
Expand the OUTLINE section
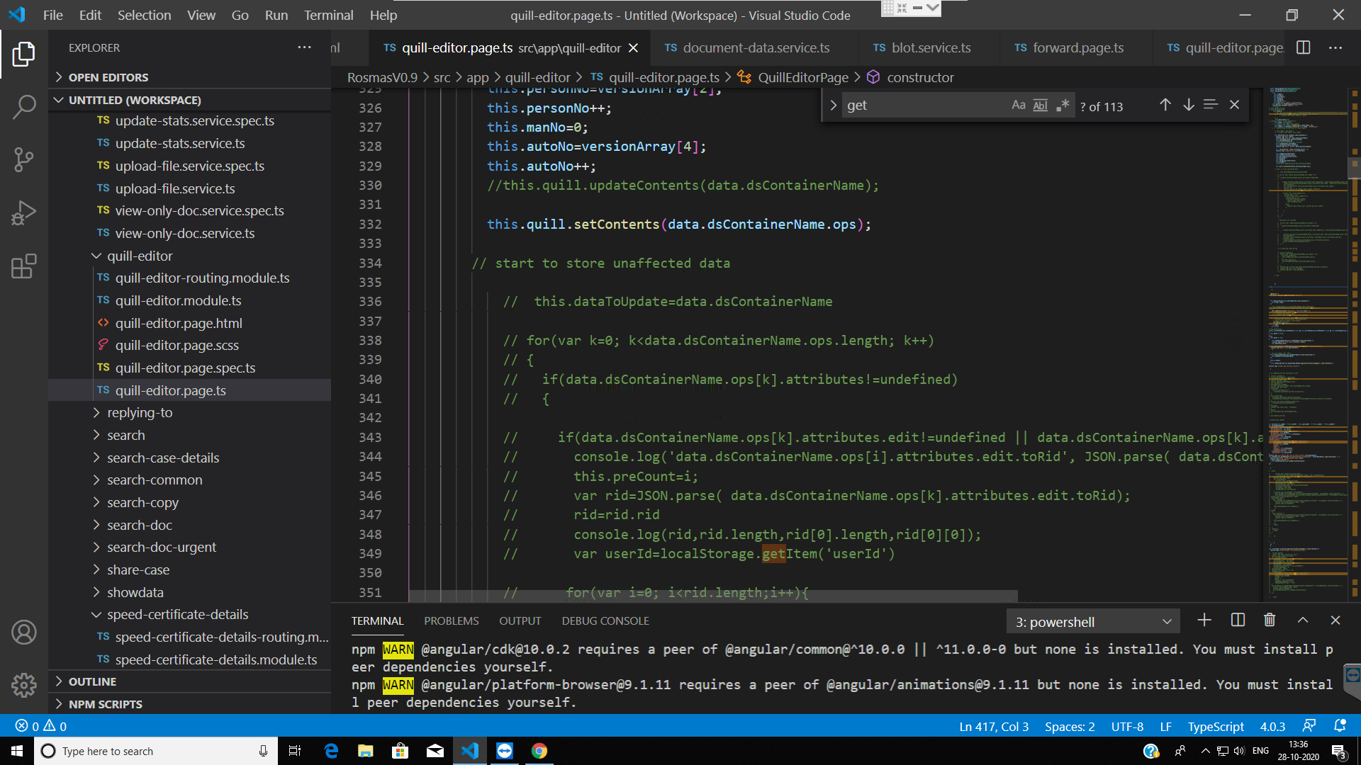[x=189, y=681]
